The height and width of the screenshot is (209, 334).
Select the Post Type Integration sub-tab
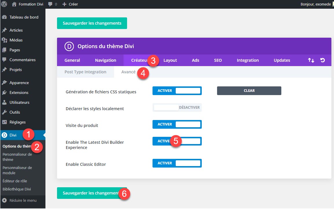[x=85, y=72]
